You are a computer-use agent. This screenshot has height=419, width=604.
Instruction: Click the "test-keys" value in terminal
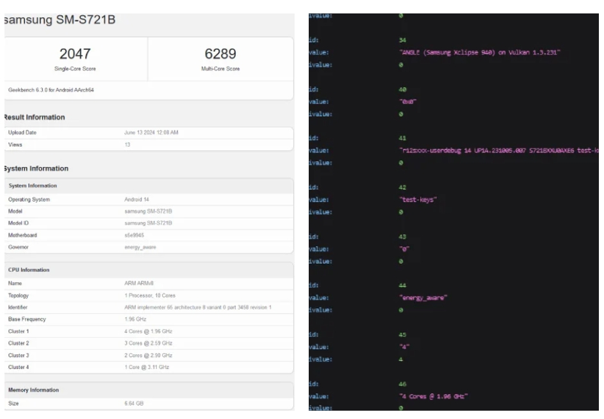[418, 200]
